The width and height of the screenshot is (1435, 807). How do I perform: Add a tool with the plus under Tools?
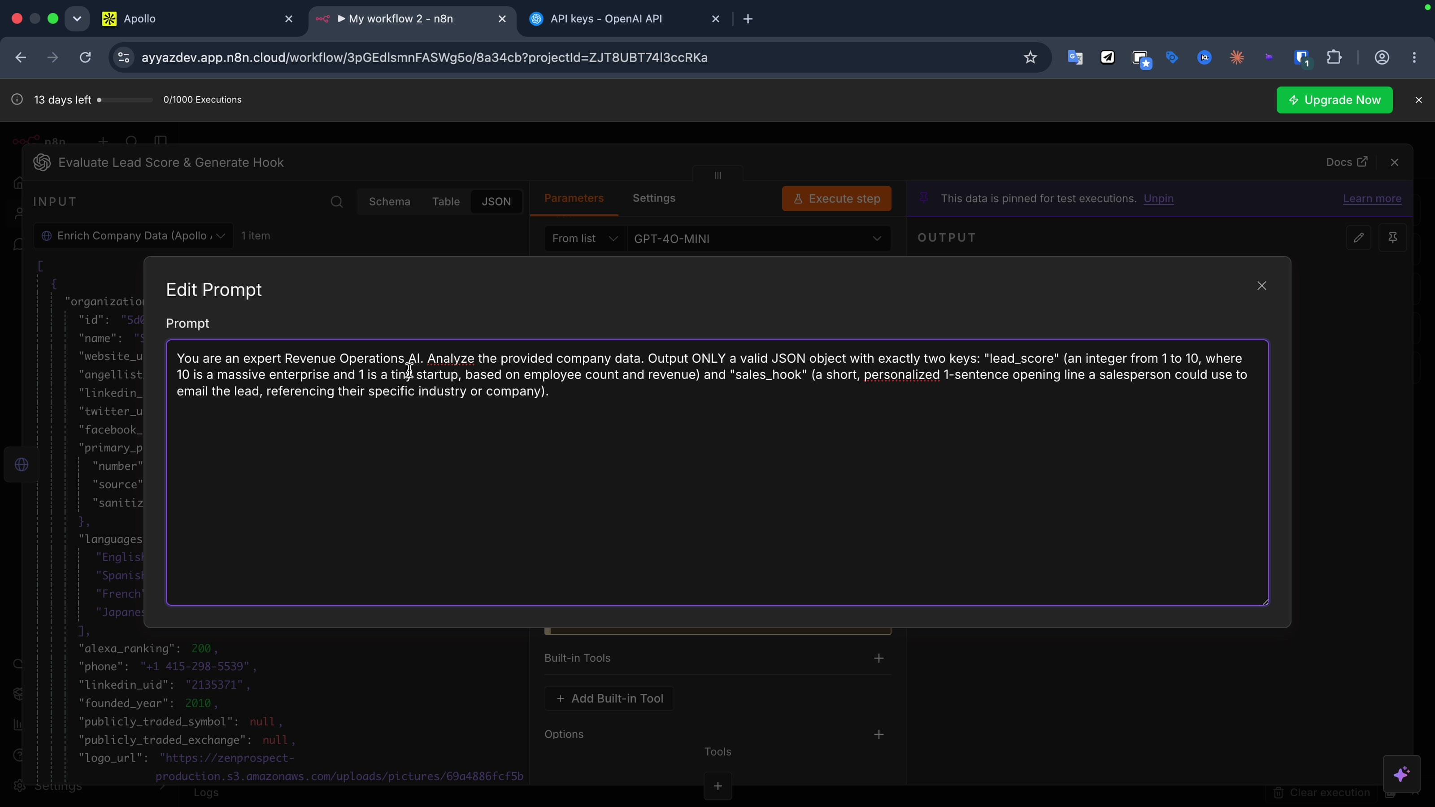[717, 786]
